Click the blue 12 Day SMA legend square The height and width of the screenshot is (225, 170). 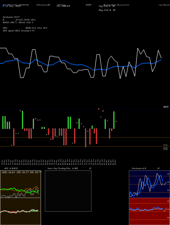click(x=3, y=5)
